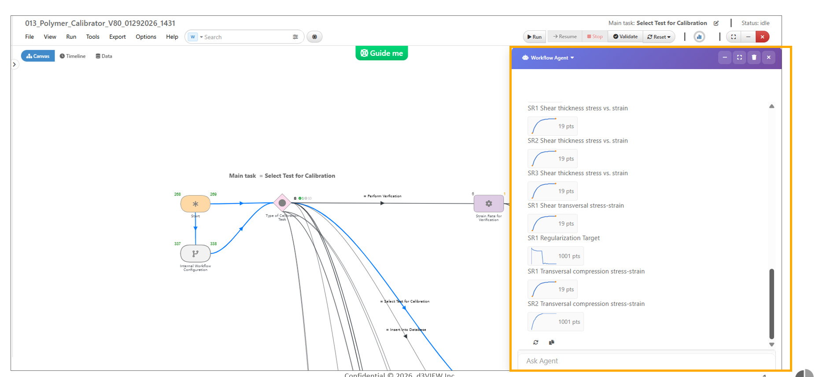Screen dimensions: 819x377
Task: Click the edit main task pencil icon
Action: click(716, 23)
